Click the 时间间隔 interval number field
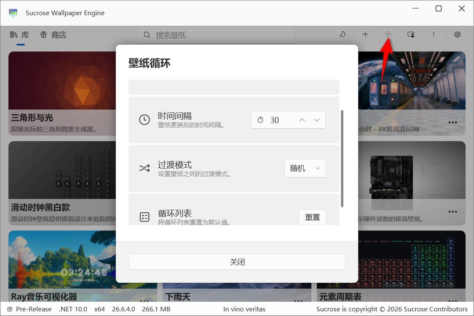 288,120
